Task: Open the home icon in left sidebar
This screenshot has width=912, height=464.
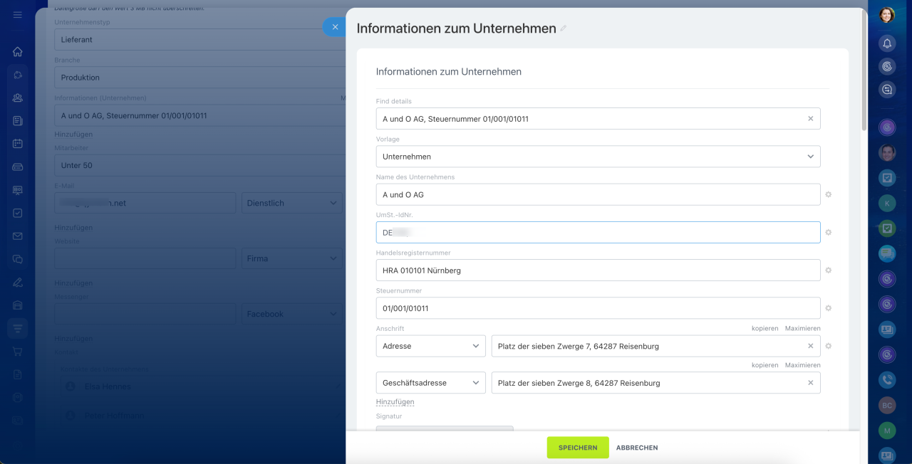Action: pos(18,51)
